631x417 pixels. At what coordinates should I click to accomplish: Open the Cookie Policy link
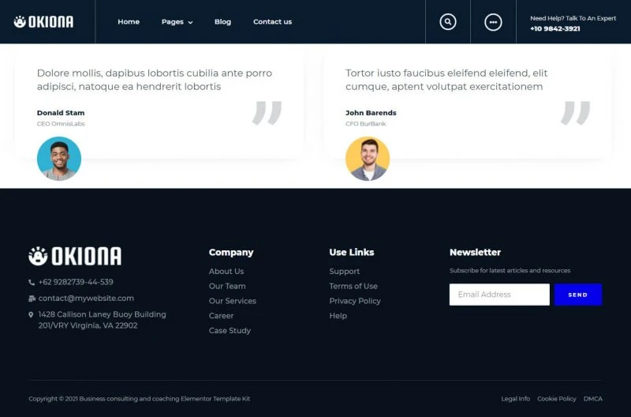(557, 399)
